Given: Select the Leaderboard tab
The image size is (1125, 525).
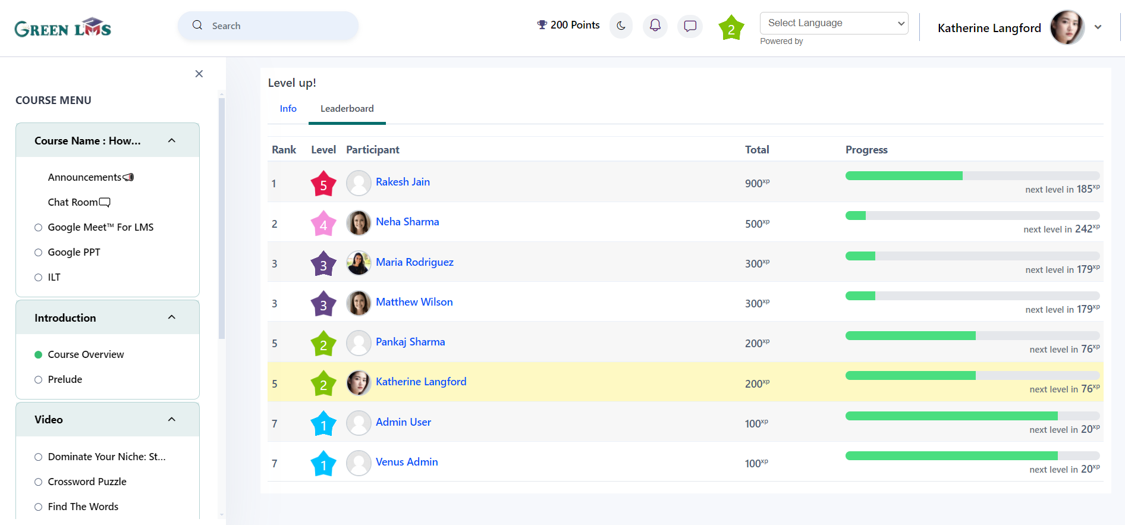Looking at the screenshot, I should (347, 108).
